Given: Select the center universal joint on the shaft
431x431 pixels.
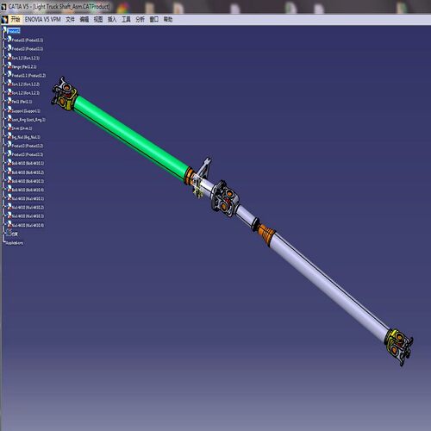Looking at the screenshot, I should click(x=226, y=199).
